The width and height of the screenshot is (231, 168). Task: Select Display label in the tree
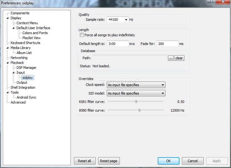pyautogui.click(x=16, y=18)
